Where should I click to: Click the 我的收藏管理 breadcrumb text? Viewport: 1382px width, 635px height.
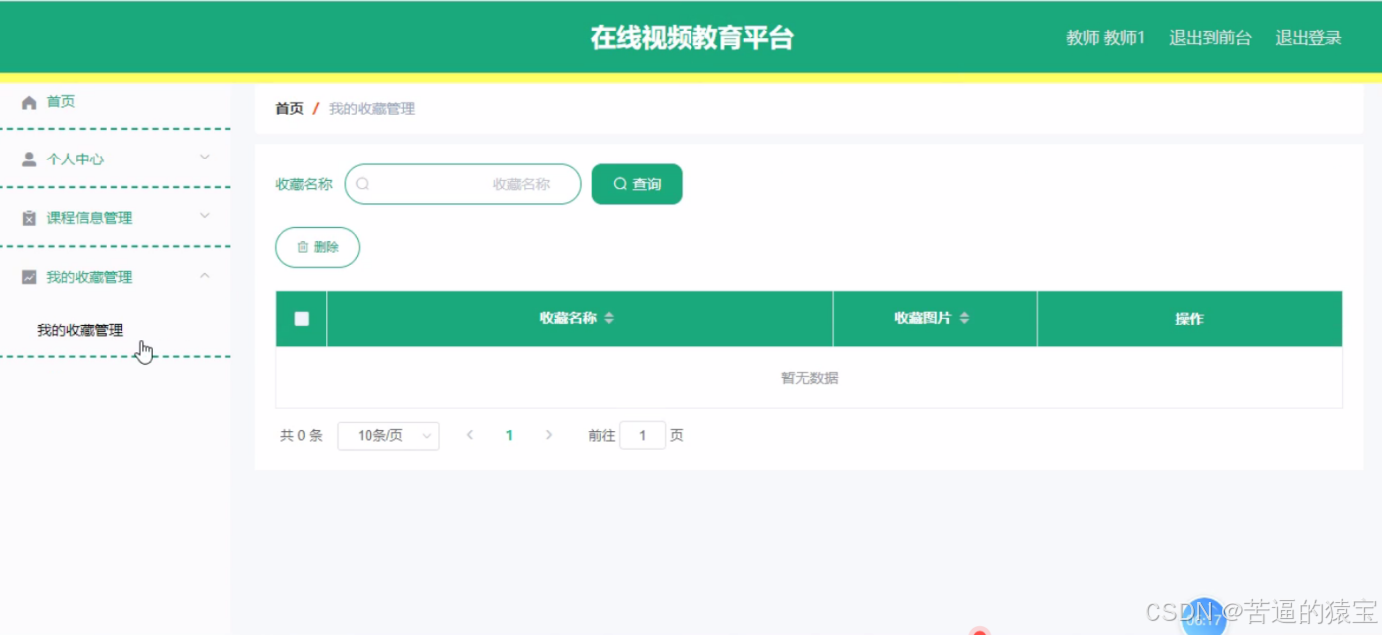(x=372, y=109)
